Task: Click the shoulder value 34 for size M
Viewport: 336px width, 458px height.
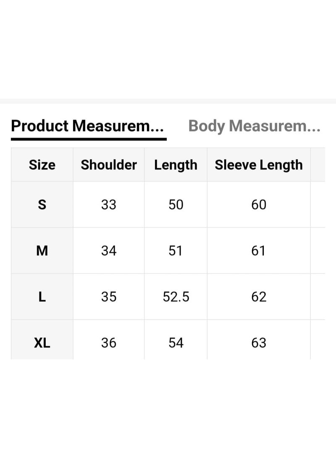Action: (x=109, y=250)
